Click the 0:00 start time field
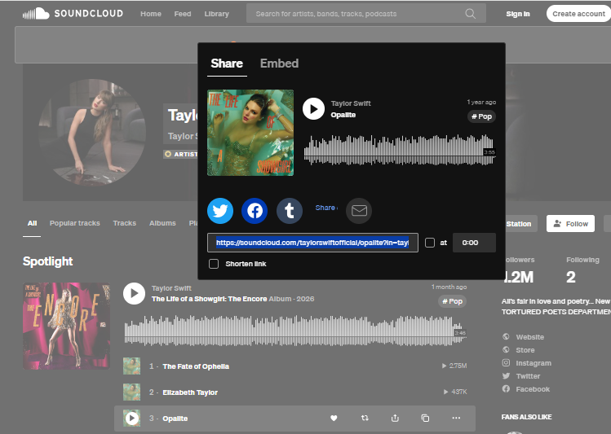Viewport: 611px width, 434px height. coord(474,243)
